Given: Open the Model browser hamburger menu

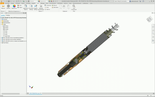Looking at the screenshot, I should coord(25,13).
